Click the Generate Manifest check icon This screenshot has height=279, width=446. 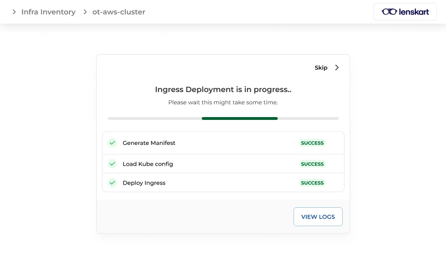click(112, 143)
